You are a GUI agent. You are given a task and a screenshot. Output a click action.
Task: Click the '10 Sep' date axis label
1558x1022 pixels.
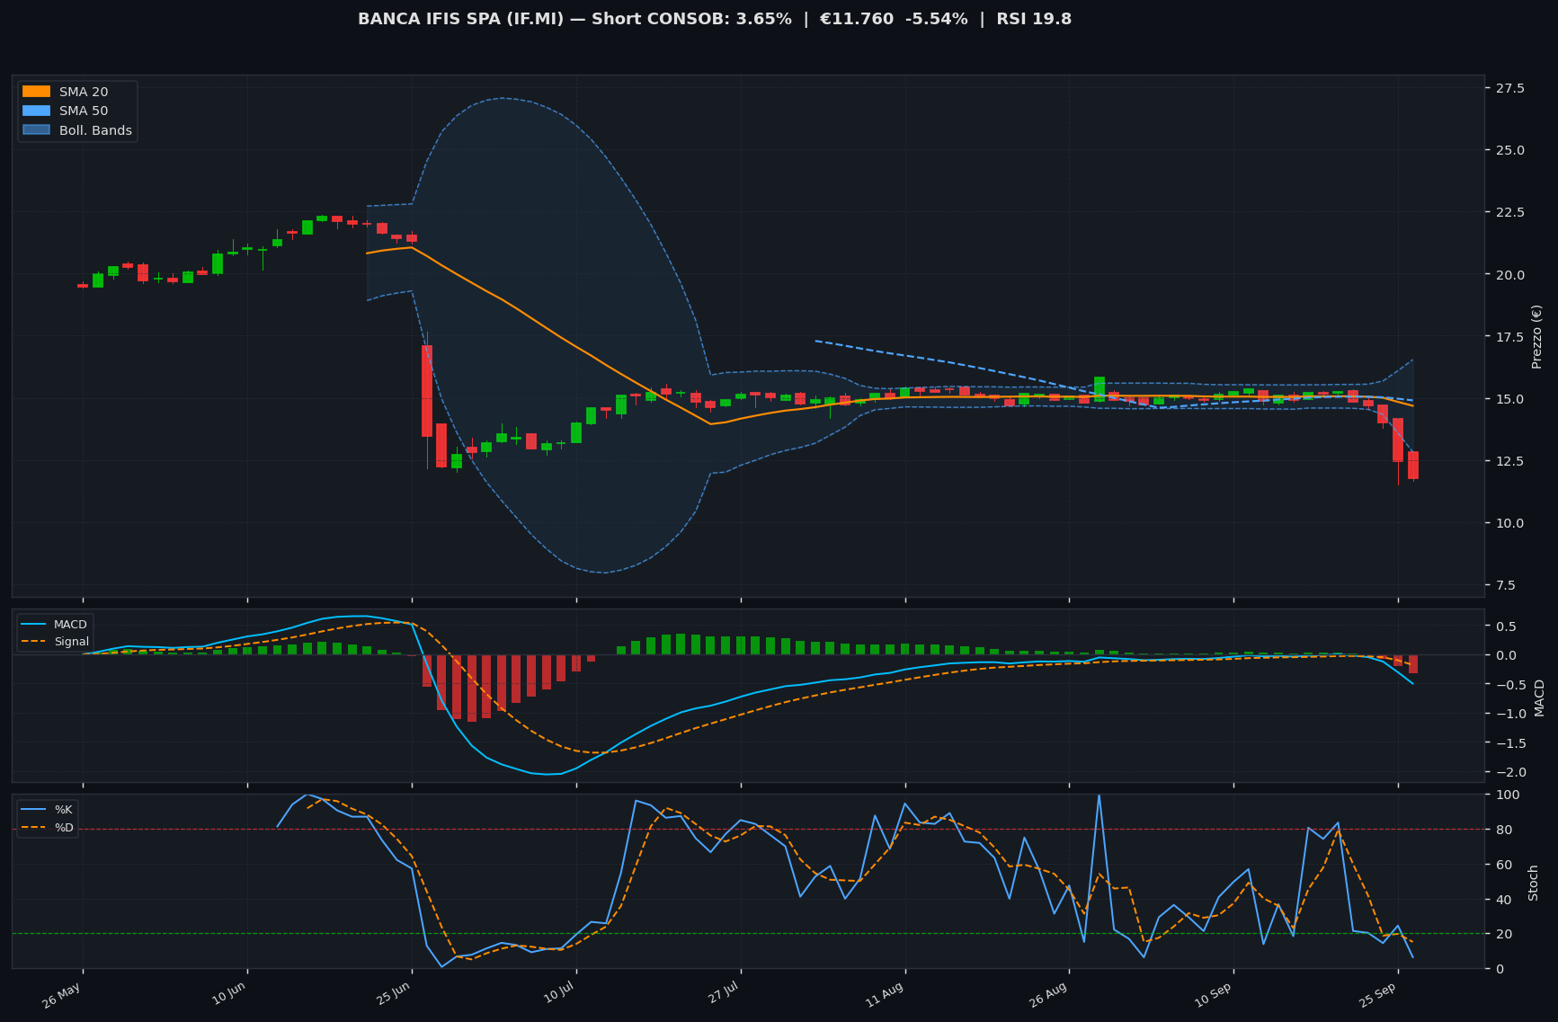tap(1214, 995)
